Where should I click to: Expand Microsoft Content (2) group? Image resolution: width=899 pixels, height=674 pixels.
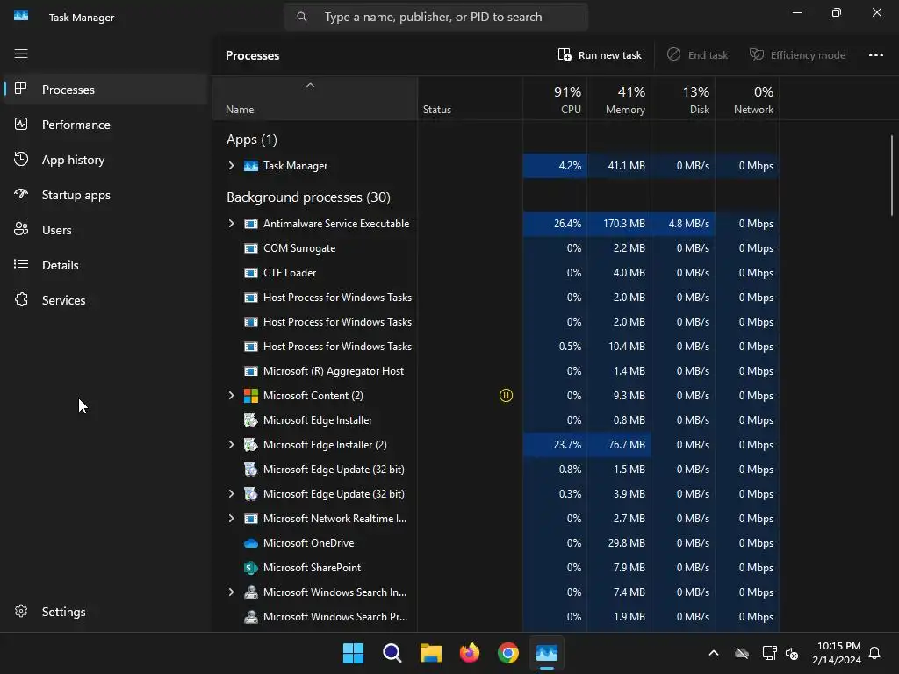tap(231, 396)
